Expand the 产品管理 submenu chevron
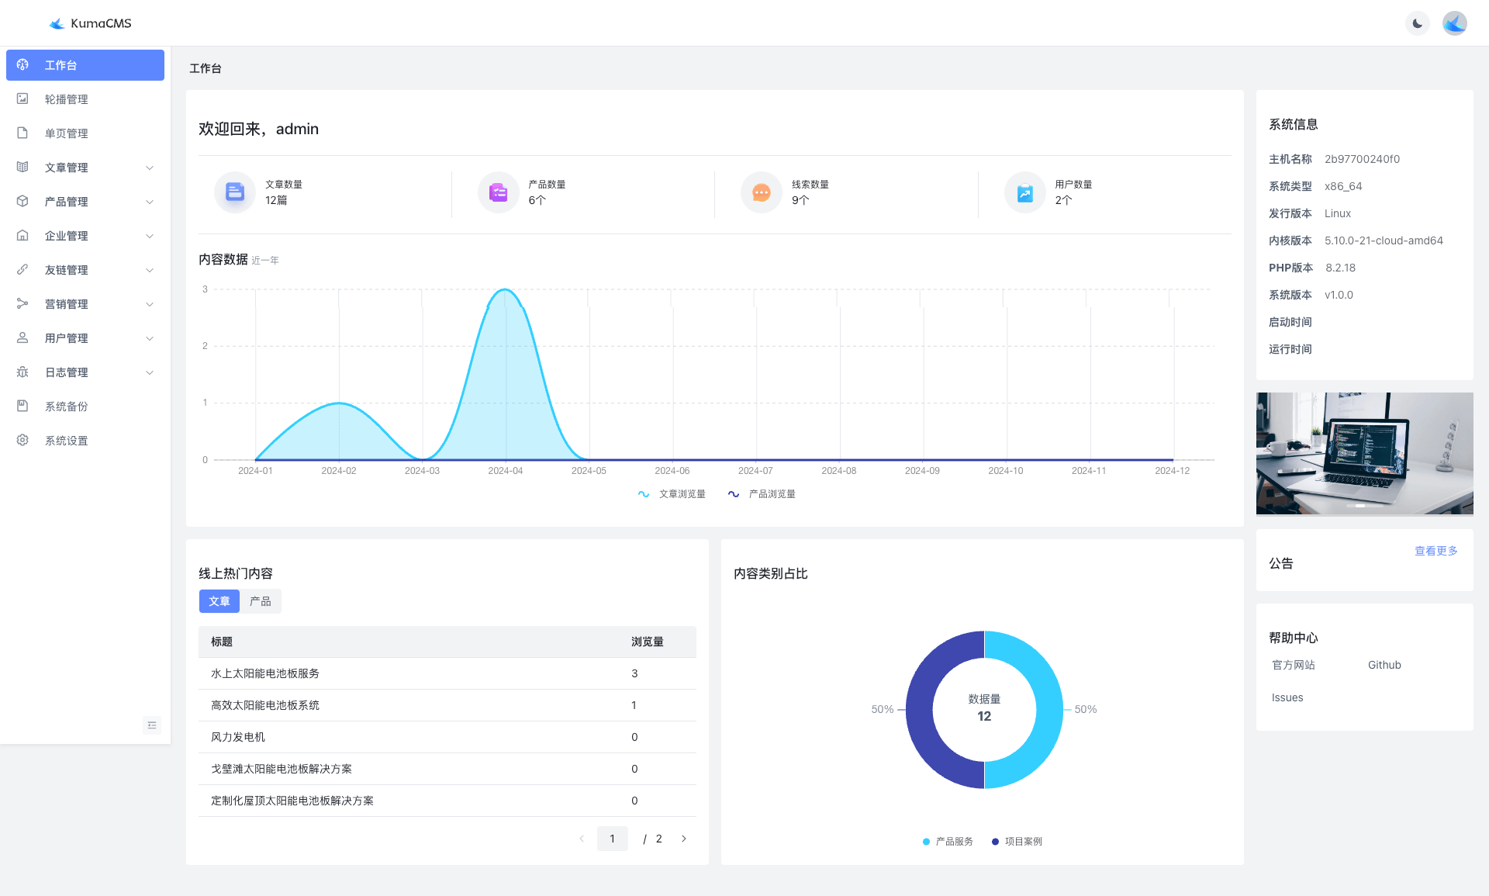 150,202
